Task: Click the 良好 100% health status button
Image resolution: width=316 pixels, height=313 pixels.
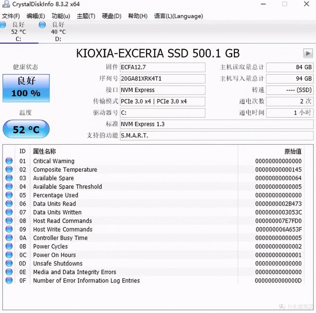Action: point(26,88)
